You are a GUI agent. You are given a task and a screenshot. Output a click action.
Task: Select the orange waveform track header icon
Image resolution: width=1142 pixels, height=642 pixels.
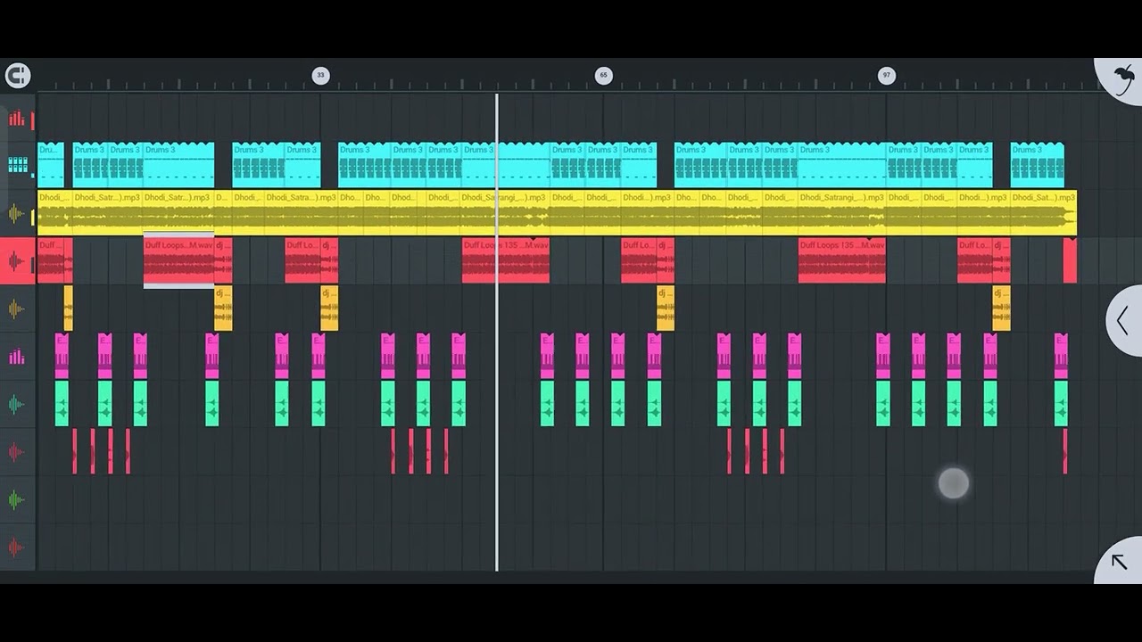17,309
